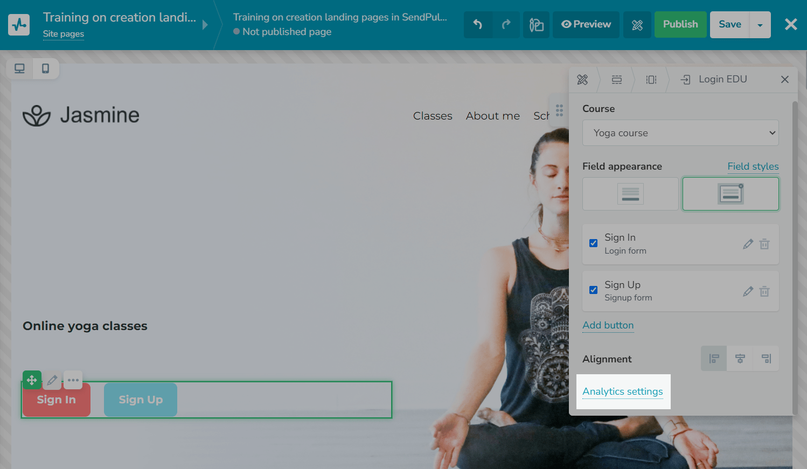Open more options on selected block

73,380
